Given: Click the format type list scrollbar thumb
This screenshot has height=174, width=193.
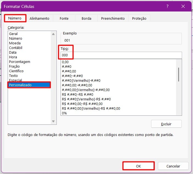Looking at the screenshot, I should click(x=178, y=74).
